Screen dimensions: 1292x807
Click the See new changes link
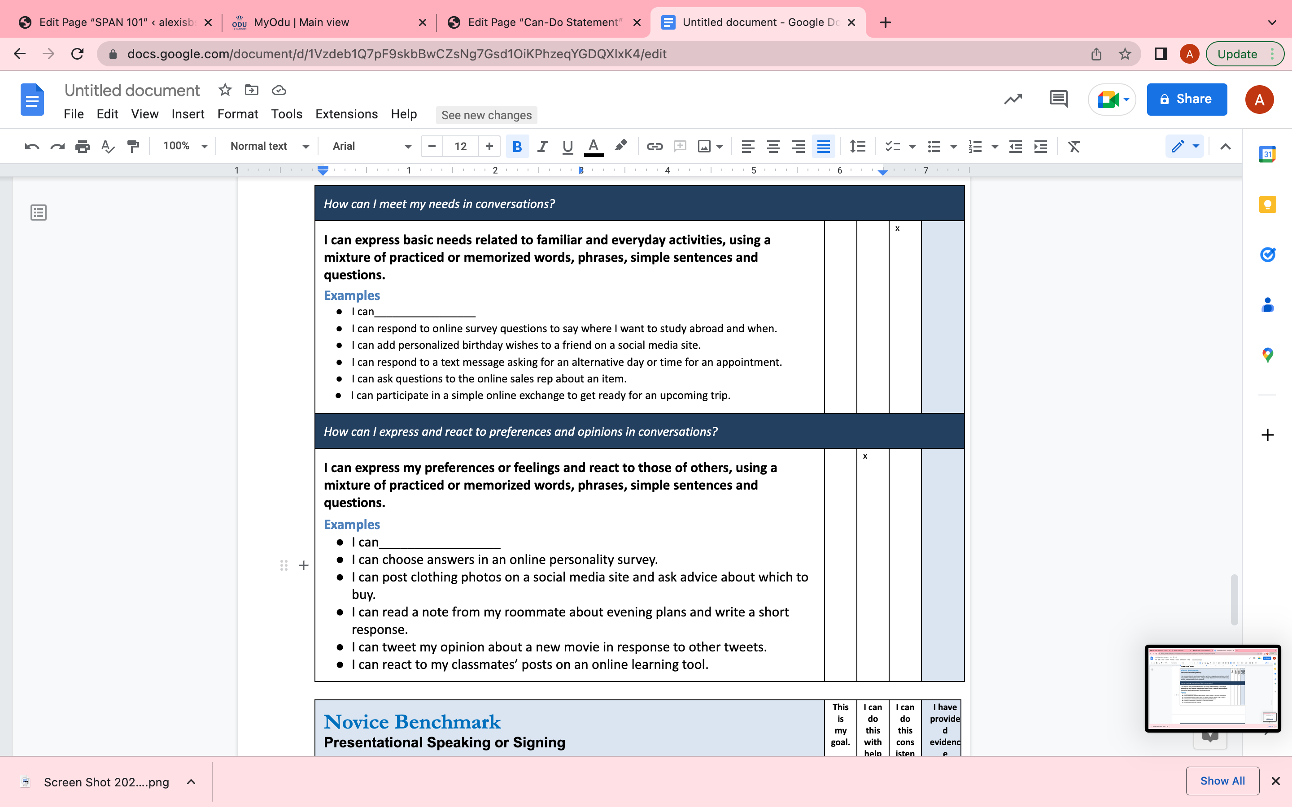pyautogui.click(x=486, y=115)
